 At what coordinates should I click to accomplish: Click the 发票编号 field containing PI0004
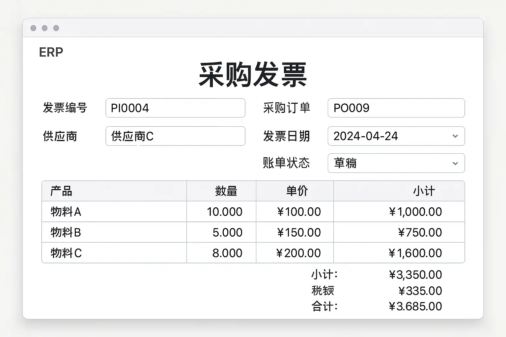click(x=175, y=108)
